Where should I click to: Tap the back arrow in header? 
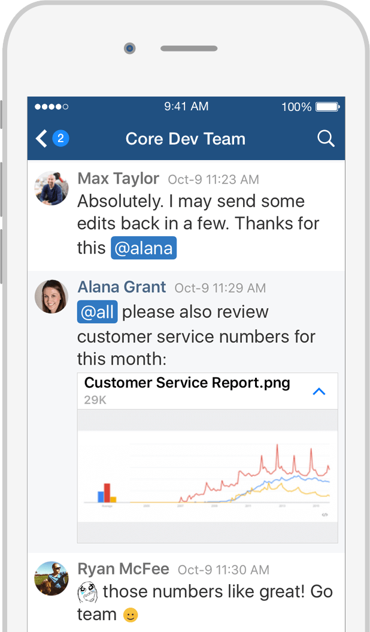[x=41, y=139]
